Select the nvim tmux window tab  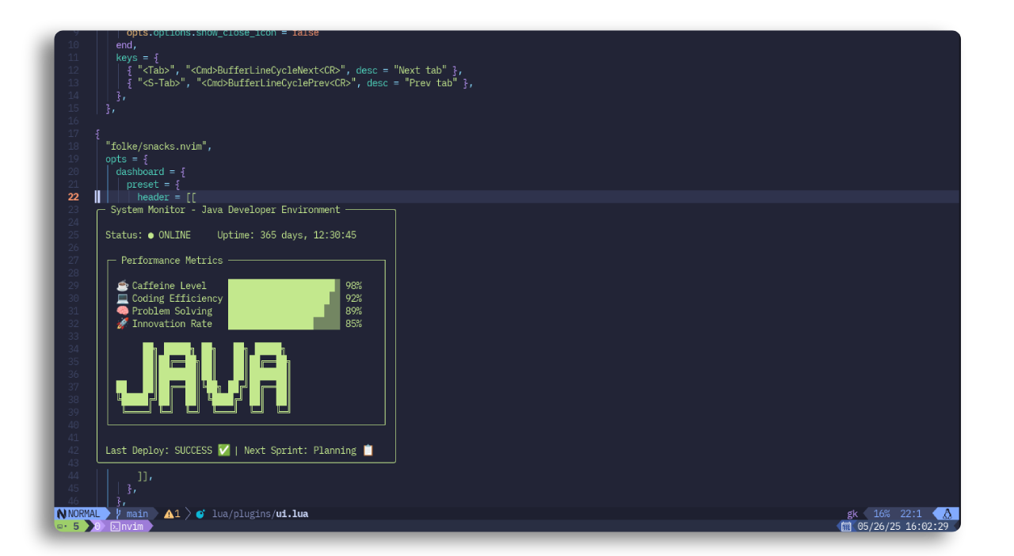(x=127, y=527)
